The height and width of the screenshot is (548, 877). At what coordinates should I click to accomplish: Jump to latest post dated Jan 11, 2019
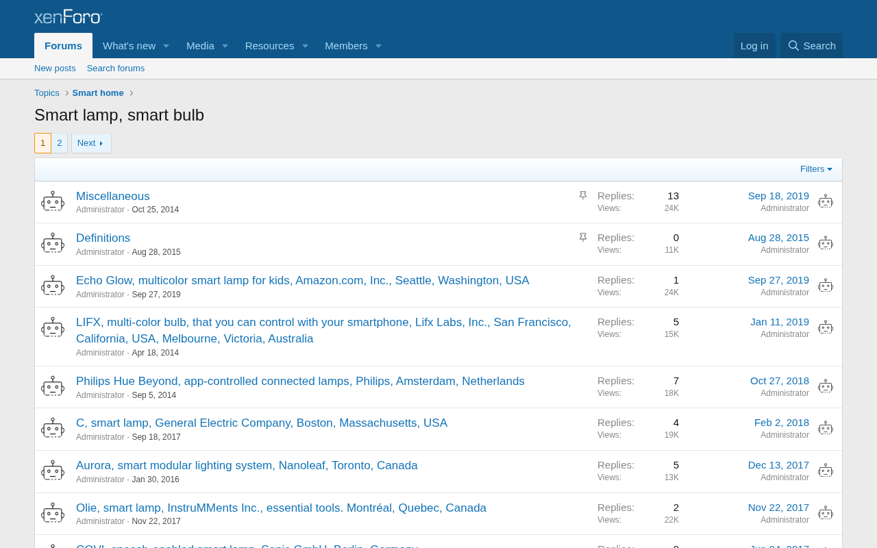pyautogui.click(x=780, y=322)
